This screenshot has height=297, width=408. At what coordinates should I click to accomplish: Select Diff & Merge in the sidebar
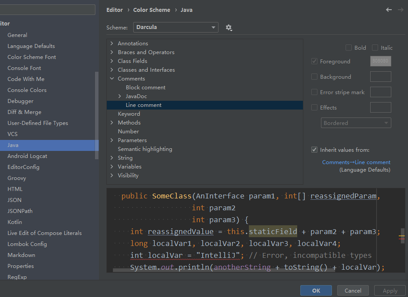[25, 112]
